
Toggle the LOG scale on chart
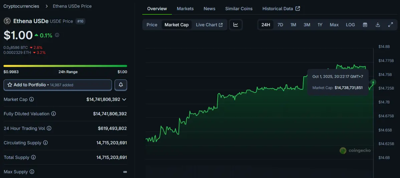tap(350, 25)
